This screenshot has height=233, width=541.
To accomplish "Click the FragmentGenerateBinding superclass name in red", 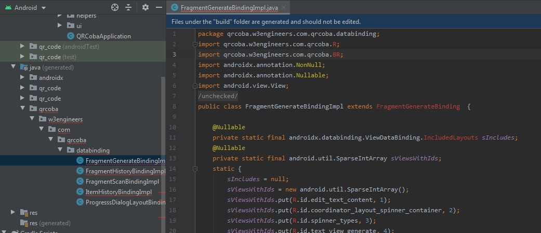I will 418,106.
